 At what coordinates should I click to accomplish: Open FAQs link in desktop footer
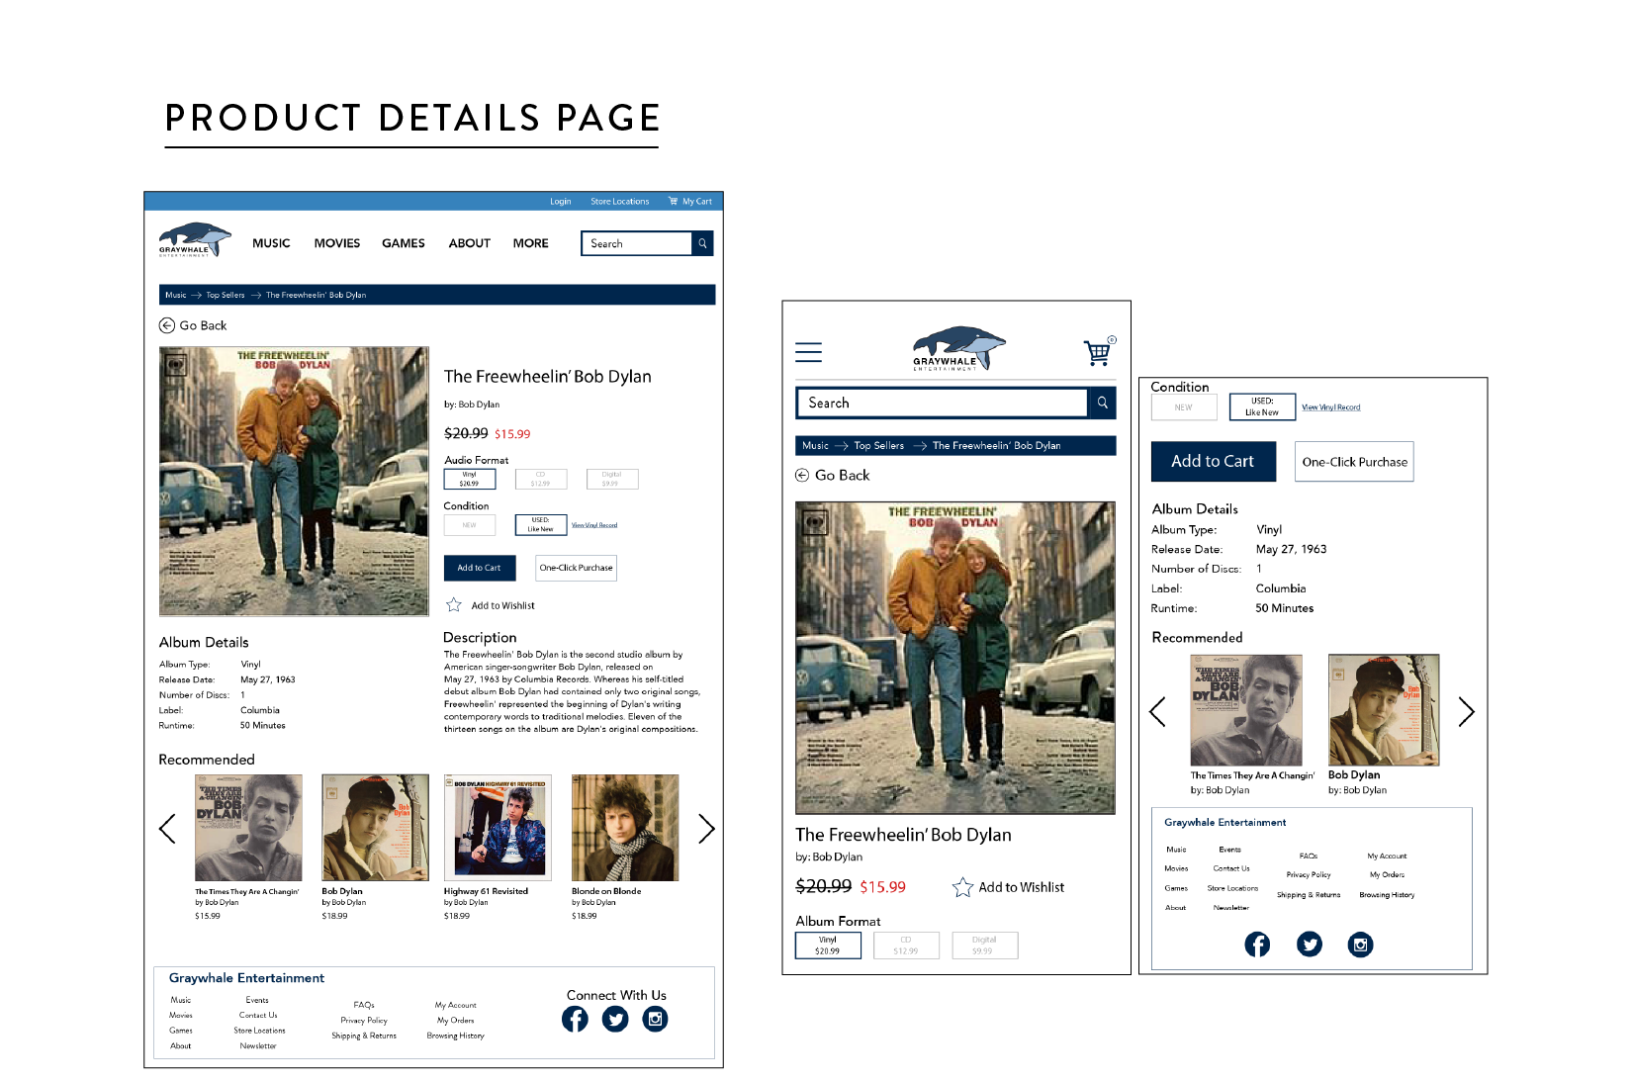point(364,1005)
